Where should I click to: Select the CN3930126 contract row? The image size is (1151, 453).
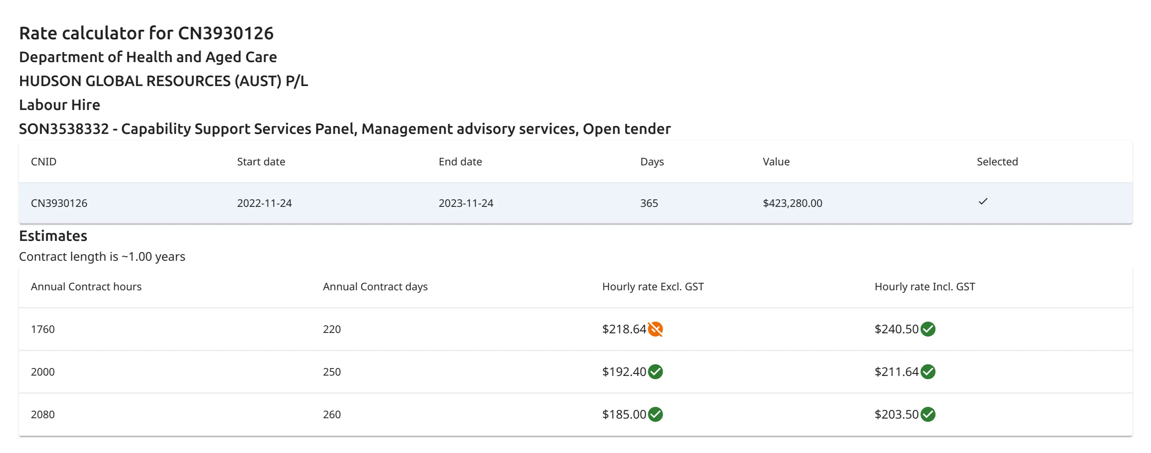[x=59, y=203]
